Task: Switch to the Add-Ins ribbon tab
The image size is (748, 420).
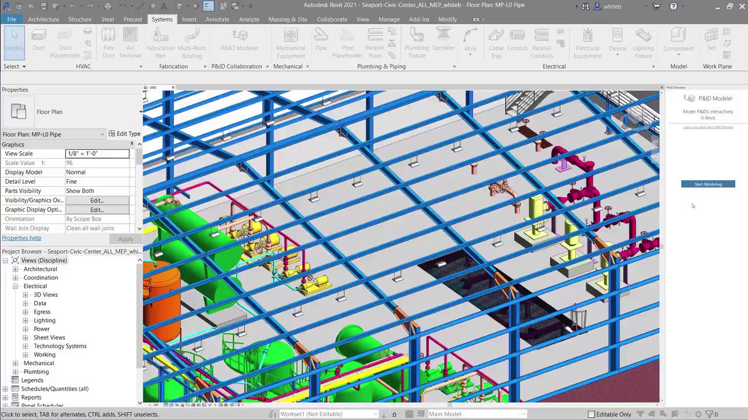Action: pos(419,19)
